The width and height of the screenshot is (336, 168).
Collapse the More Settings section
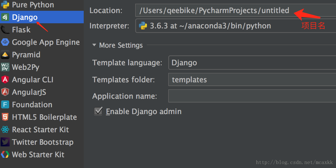coord(94,45)
